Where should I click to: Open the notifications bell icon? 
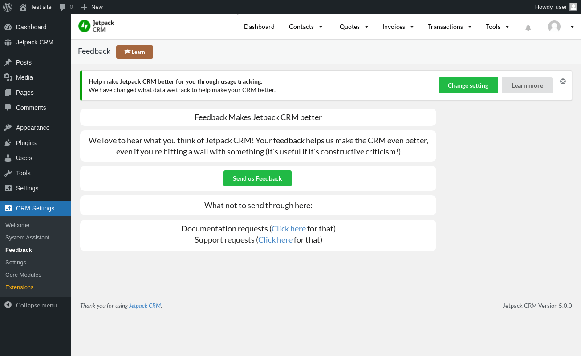528,28
